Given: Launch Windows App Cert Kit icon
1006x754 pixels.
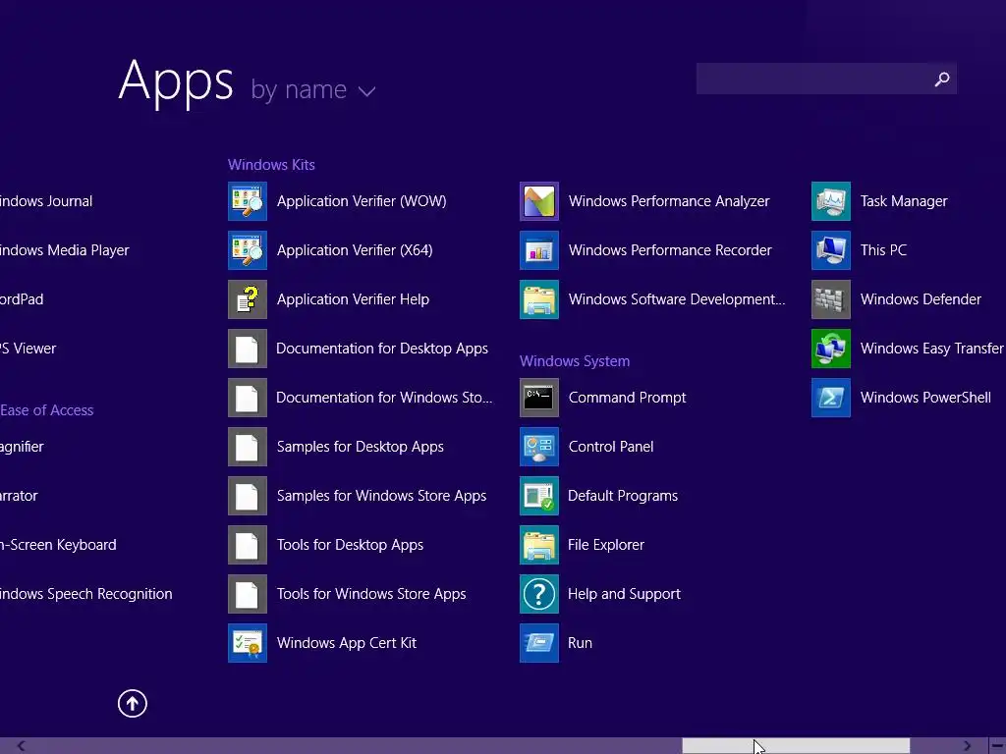Looking at the screenshot, I should [247, 643].
